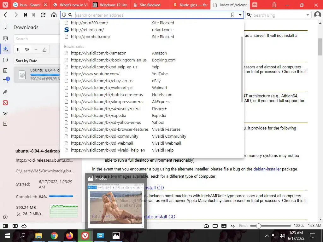This screenshot has height=242, width=323.
Task: Expand the Search Bing field dropdown arrow
Action: tap(308, 15)
